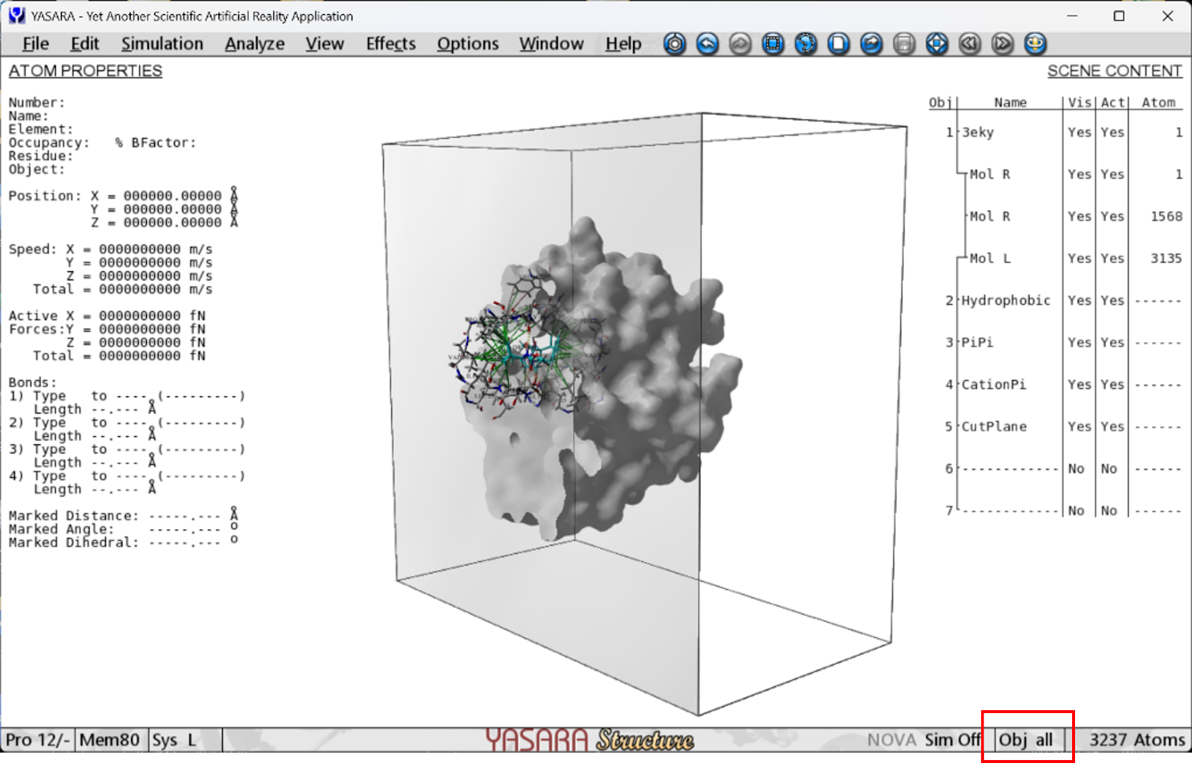Screen dimensions: 1192x763
Task: Click the Atom column header
Action: [1158, 103]
